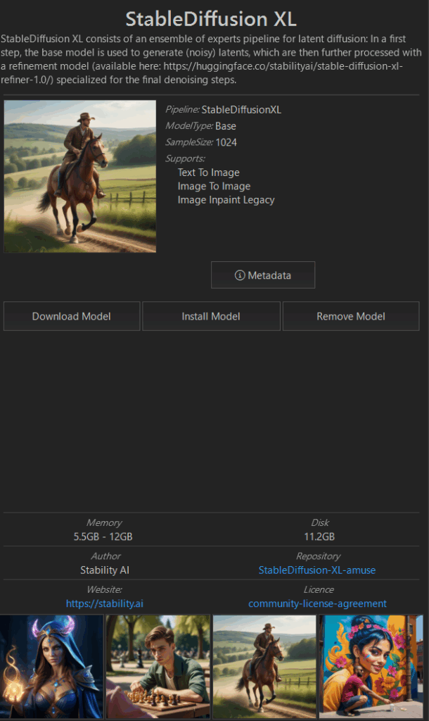Click the SampleSize value 1024
The image size is (429, 721).
coord(226,142)
